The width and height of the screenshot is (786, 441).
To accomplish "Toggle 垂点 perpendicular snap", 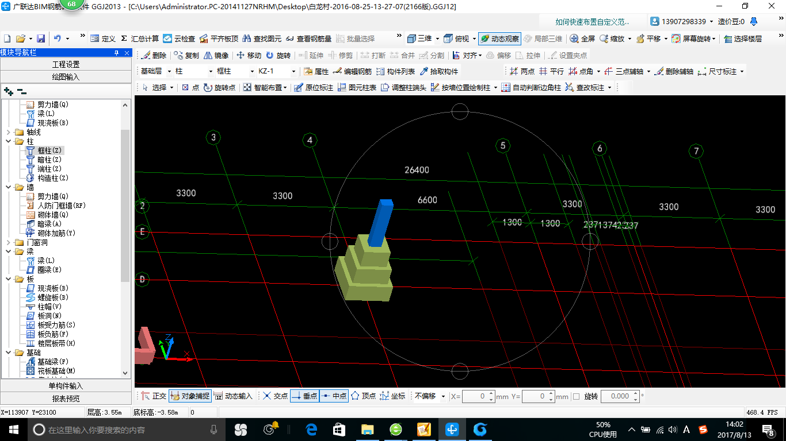I will click(x=305, y=396).
